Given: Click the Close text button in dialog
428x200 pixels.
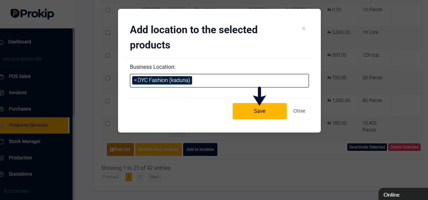Looking at the screenshot, I should [299, 111].
